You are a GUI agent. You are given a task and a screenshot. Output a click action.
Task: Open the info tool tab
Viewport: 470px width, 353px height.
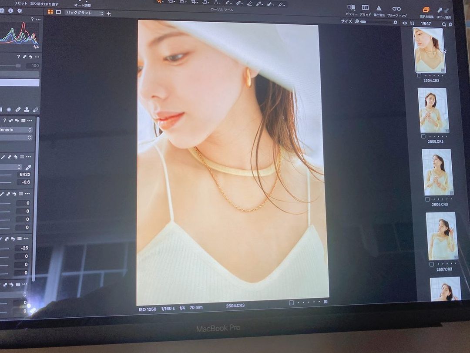(x=11, y=10)
